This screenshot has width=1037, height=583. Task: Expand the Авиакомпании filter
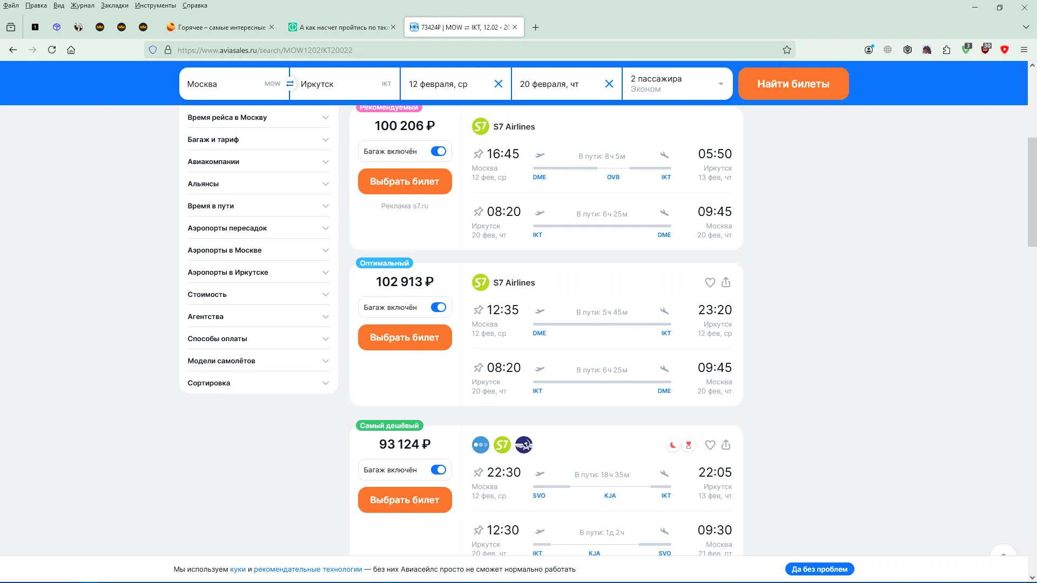click(258, 161)
